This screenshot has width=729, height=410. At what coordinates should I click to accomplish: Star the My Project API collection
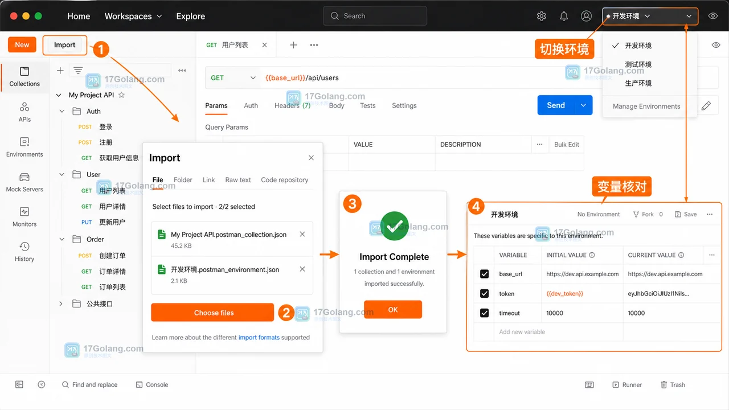(121, 95)
